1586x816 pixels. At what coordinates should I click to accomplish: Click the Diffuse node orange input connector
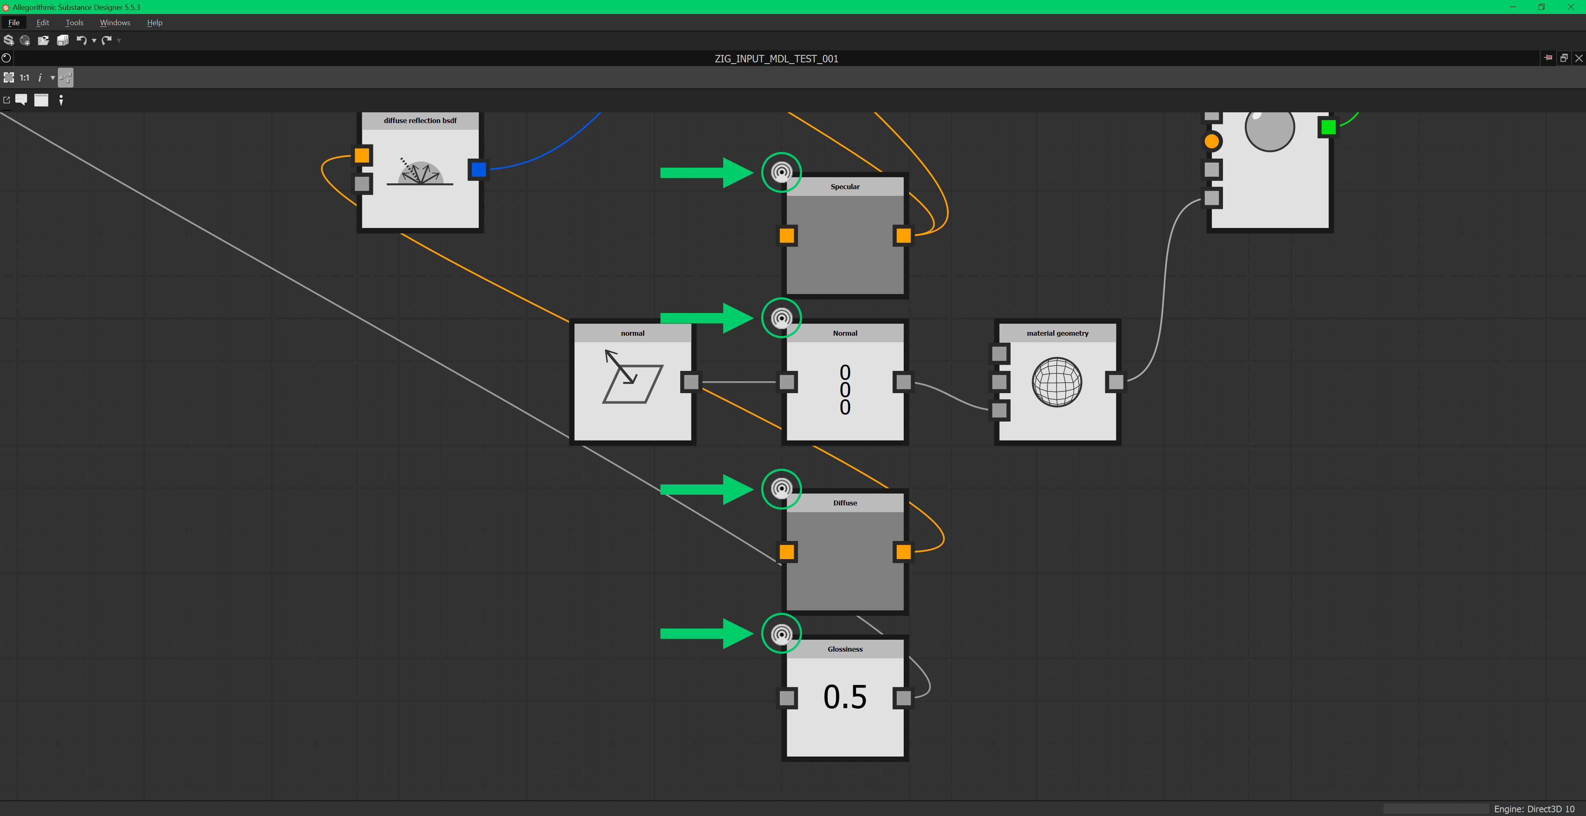click(787, 552)
